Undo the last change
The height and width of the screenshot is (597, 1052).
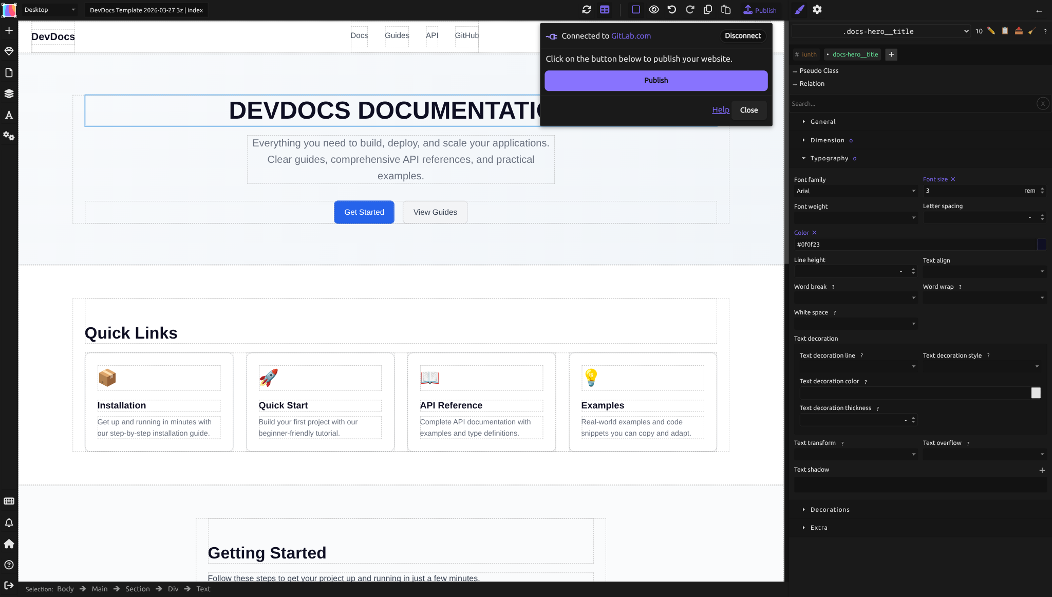tap(672, 9)
